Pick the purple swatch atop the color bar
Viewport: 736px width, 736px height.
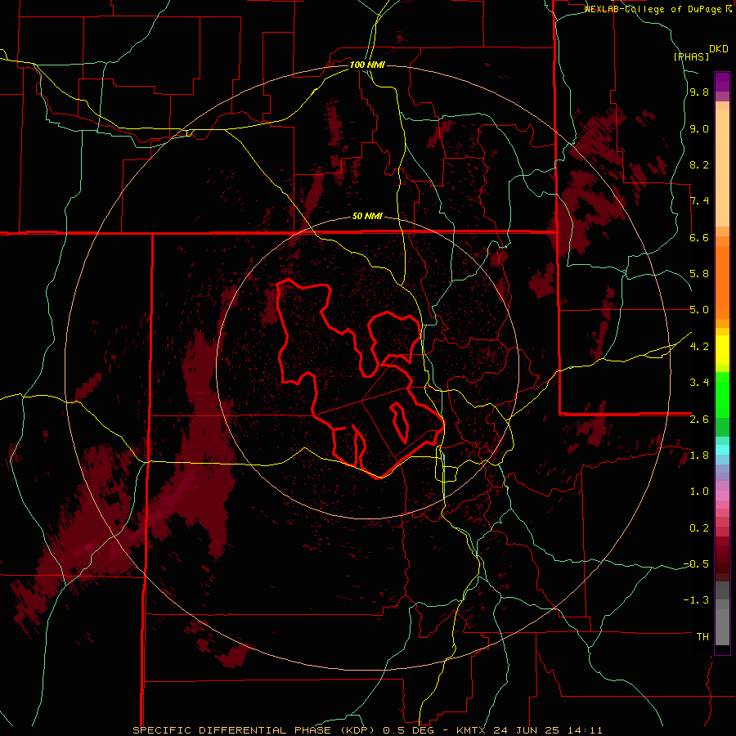pyautogui.click(x=722, y=82)
